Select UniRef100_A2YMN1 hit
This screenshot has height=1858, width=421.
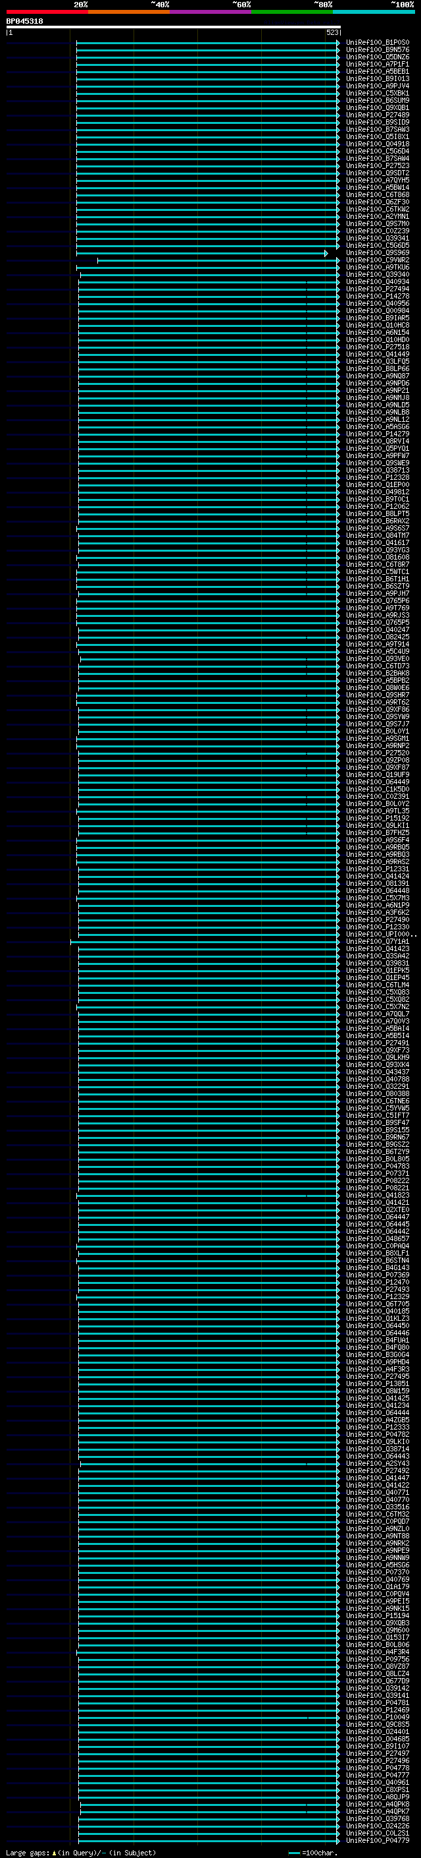point(378,216)
